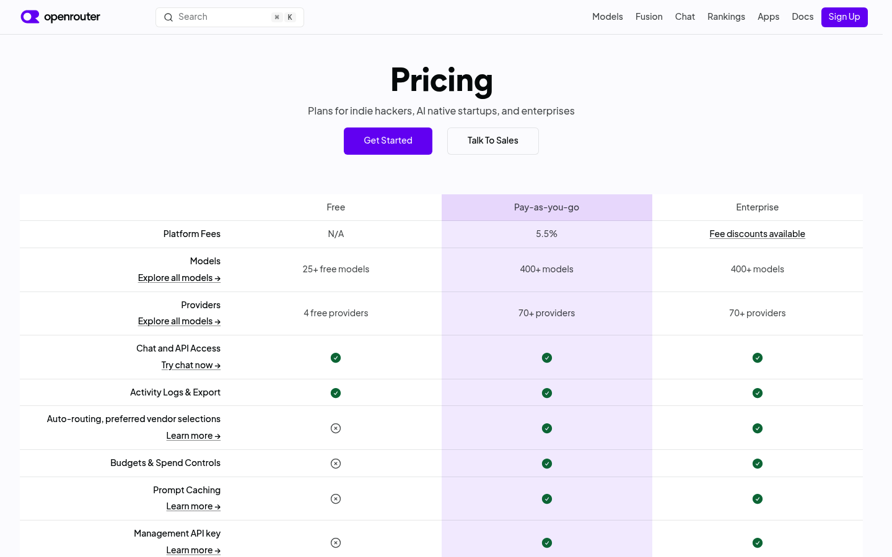Click the Sign Up button
892x557 pixels.
844,17
